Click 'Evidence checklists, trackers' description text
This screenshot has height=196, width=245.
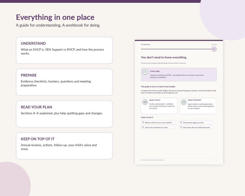56,83
